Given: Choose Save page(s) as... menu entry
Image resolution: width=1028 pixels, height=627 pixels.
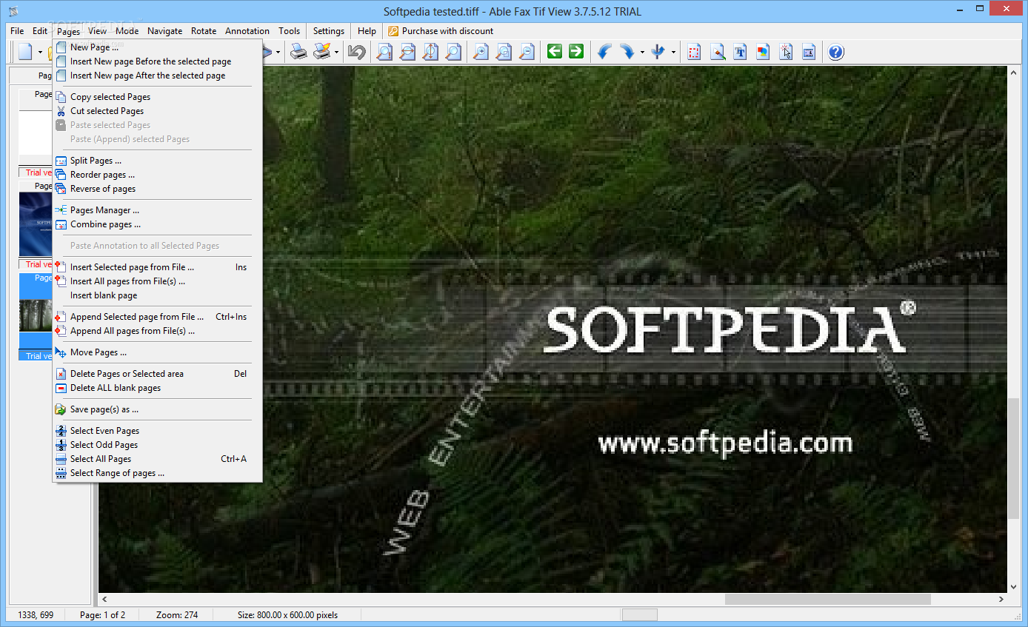Looking at the screenshot, I should (x=157, y=409).
